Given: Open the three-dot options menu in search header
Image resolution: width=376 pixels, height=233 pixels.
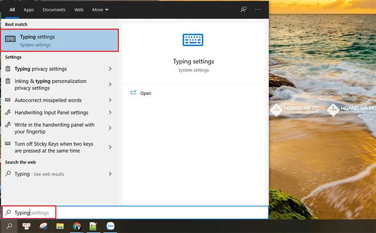Looking at the screenshot, I should pyautogui.click(x=258, y=9).
